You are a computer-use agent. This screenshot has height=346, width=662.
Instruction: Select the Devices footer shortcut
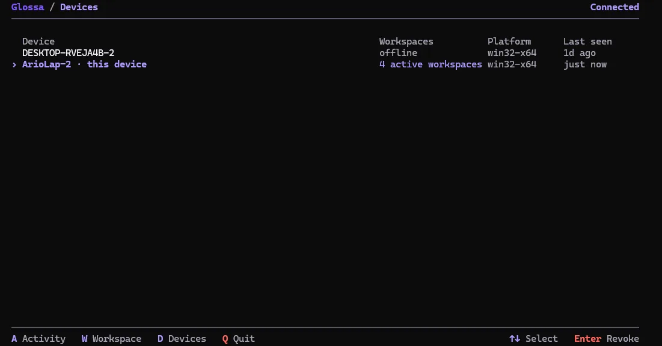tap(182, 338)
